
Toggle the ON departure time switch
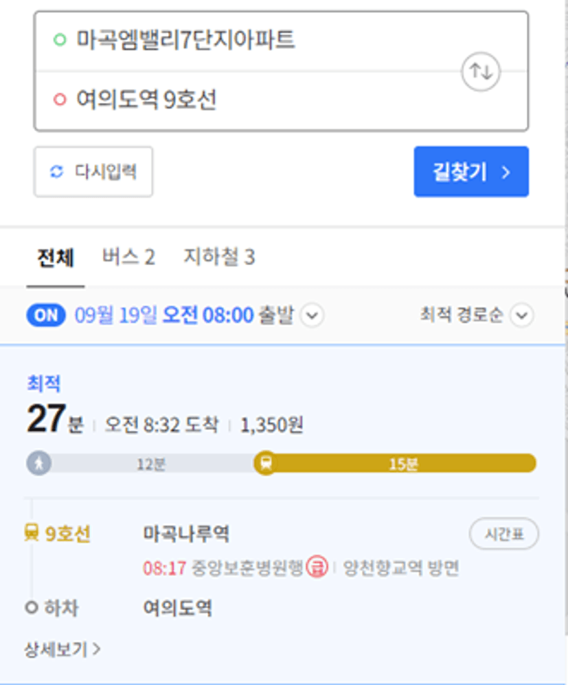[46, 315]
